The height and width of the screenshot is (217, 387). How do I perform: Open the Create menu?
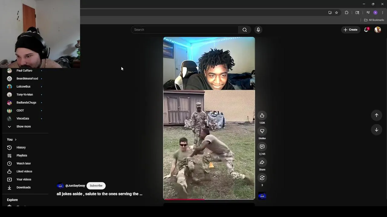pos(350,30)
